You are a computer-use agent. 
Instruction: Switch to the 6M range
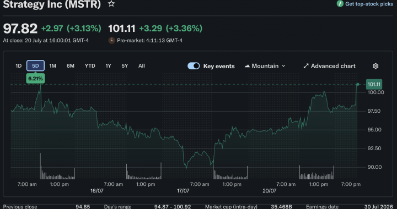pos(71,66)
